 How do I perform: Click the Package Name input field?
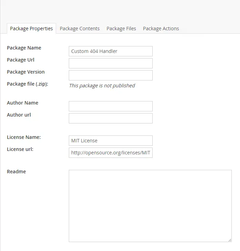point(110,51)
